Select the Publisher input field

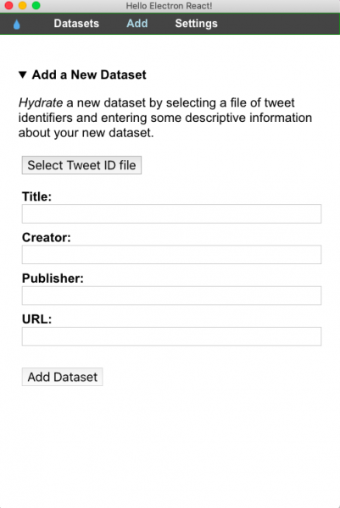(171, 295)
